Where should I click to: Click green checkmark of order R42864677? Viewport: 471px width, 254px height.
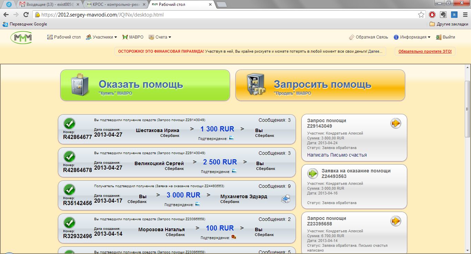click(x=70, y=124)
